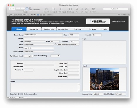Click the Created Date field

pyautogui.click(x=98, y=94)
